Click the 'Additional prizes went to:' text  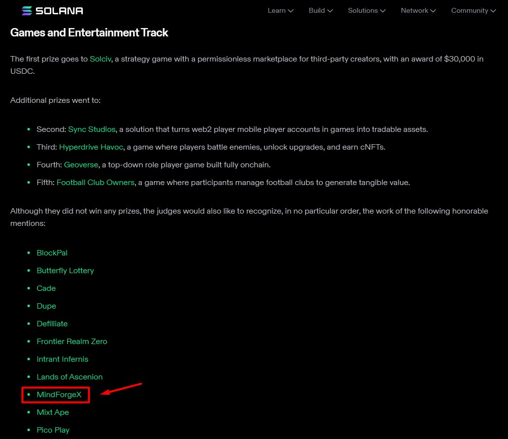click(x=55, y=100)
